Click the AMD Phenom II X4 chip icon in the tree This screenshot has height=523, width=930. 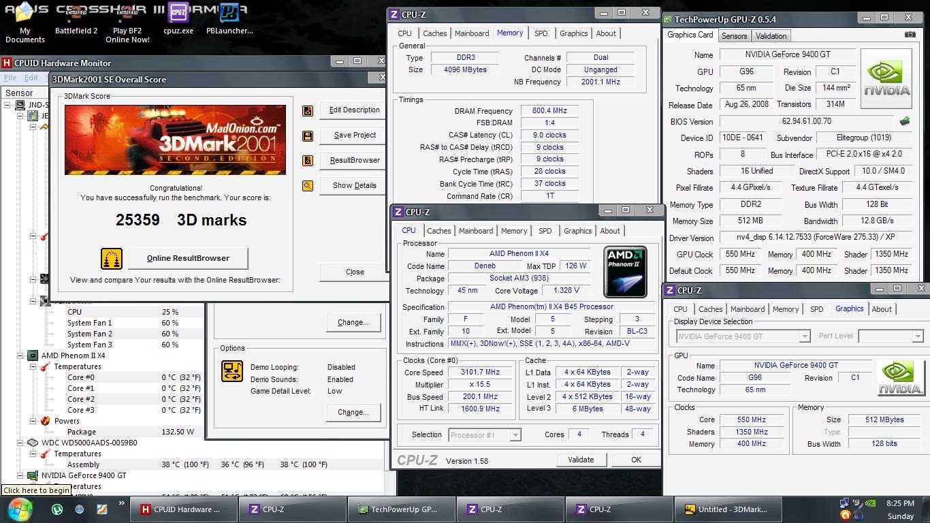(32, 355)
